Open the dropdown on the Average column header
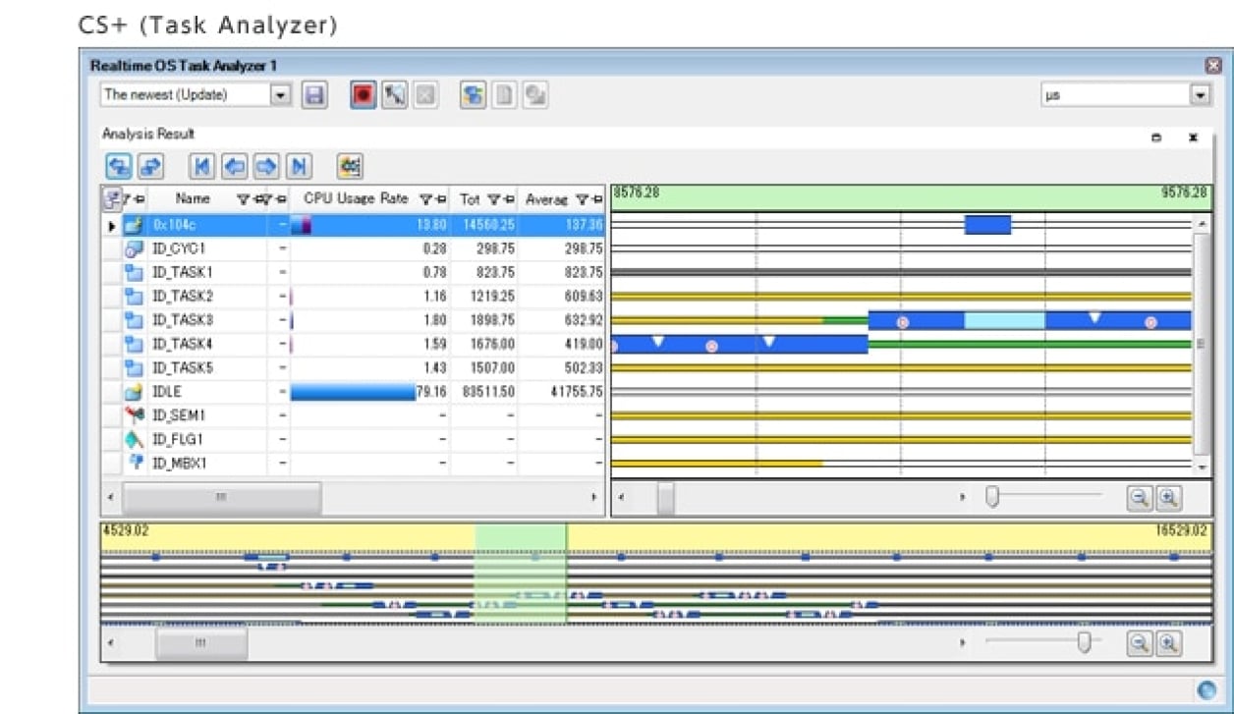The width and height of the screenshot is (1234, 714). (x=595, y=198)
